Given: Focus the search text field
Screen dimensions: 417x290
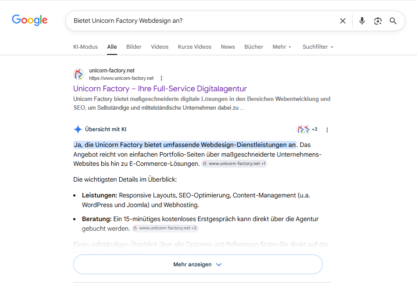Looking at the screenshot, I should (x=202, y=21).
